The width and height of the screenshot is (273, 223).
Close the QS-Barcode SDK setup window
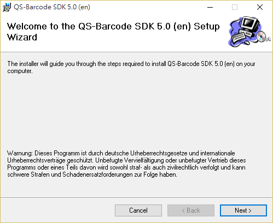260,7
